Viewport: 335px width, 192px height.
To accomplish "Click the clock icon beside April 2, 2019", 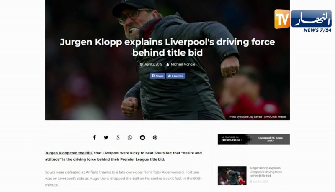I will point(141,64).
